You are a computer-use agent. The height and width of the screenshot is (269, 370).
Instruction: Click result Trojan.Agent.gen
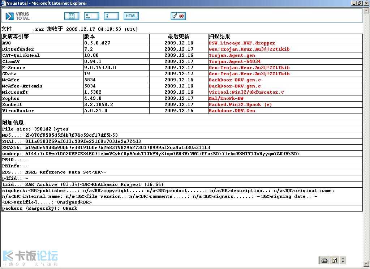coord(232,55)
